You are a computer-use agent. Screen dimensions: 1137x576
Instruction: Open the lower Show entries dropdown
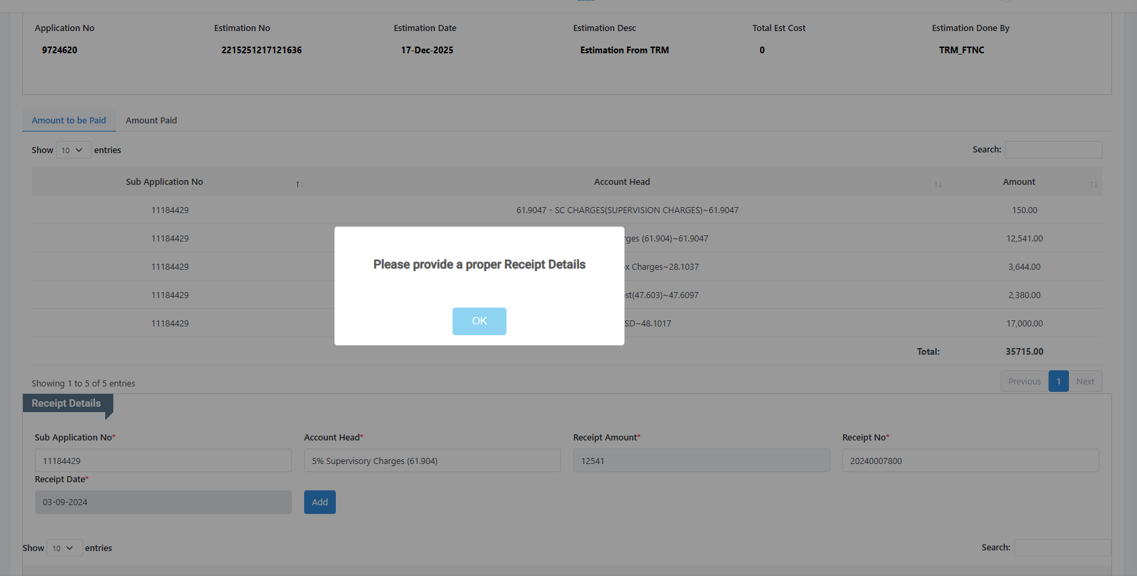click(x=64, y=548)
